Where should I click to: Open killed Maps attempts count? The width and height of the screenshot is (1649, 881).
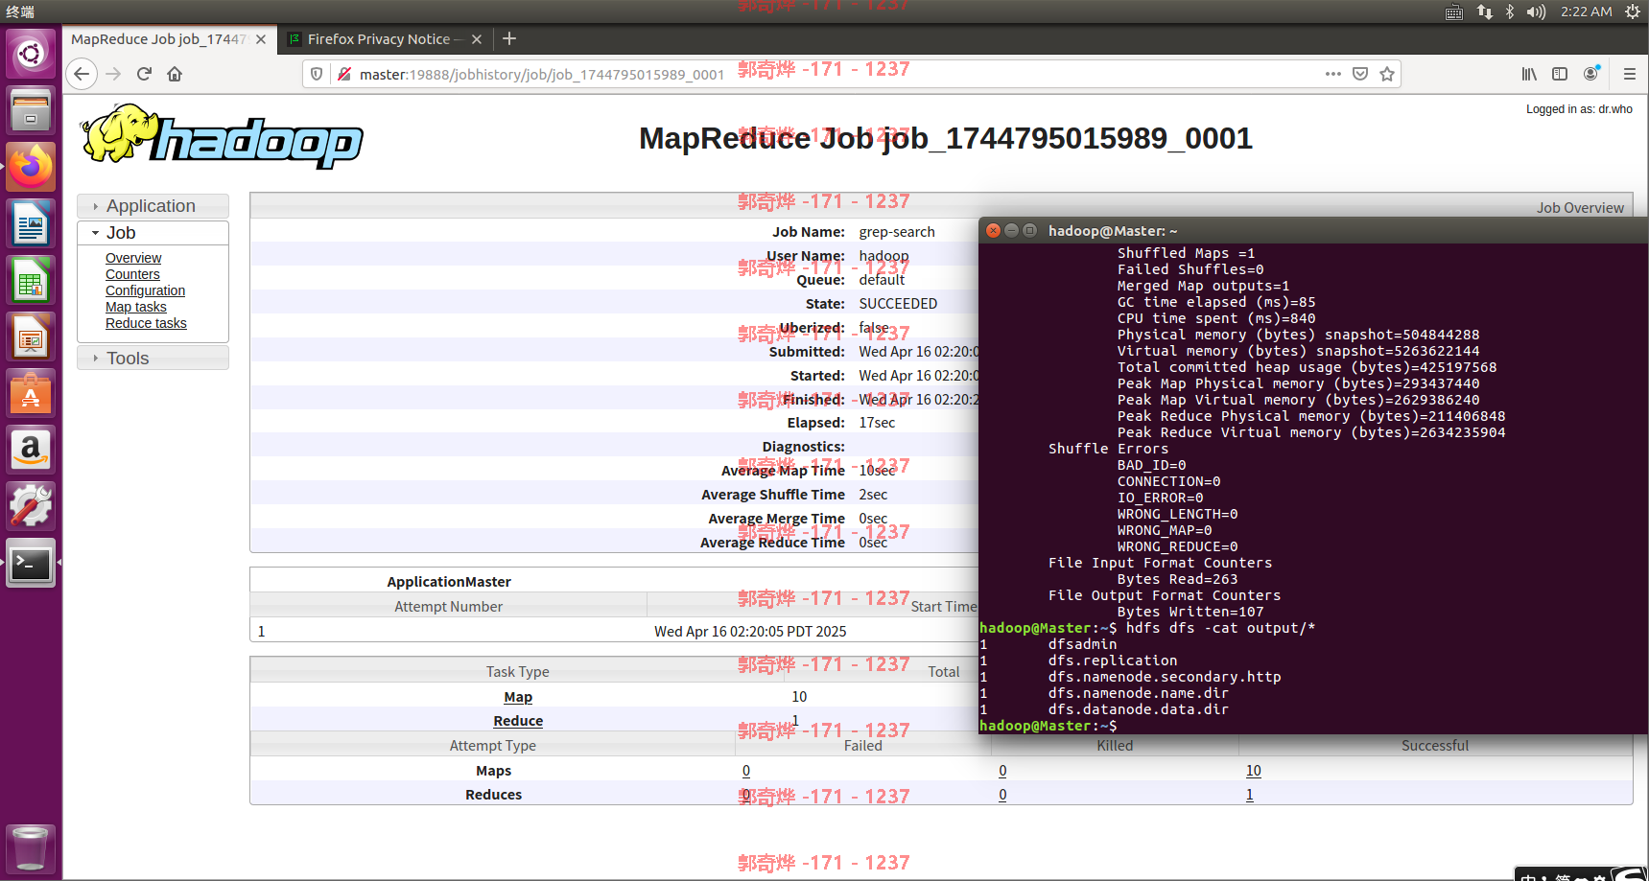(1002, 771)
